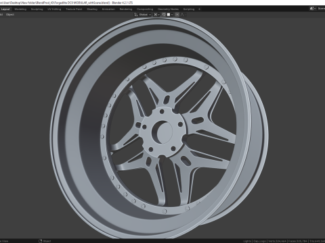Open the Rendering workspace tab
Image resolution: width=325 pixels, height=243 pixels.
click(126, 9)
